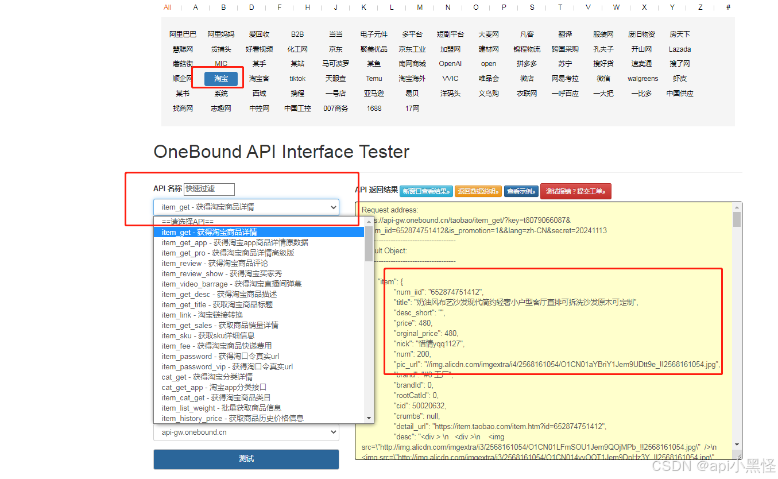Select the All letter filter
Image resolution: width=778 pixels, height=479 pixels.
[167, 7]
